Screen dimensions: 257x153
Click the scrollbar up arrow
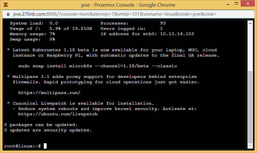coord(250,23)
